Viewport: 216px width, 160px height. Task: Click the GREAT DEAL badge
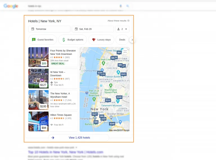coord(58,64)
